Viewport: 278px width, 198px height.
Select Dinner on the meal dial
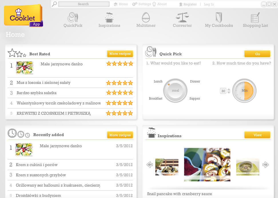pyautogui.click(x=195, y=81)
